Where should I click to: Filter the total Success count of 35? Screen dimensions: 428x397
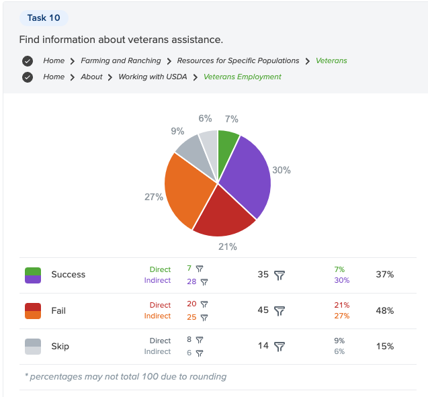click(x=280, y=275)
